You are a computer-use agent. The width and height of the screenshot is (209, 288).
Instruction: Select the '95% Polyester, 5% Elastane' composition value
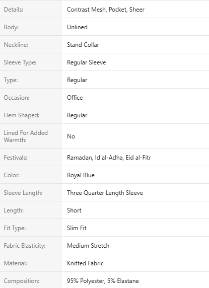103,281
